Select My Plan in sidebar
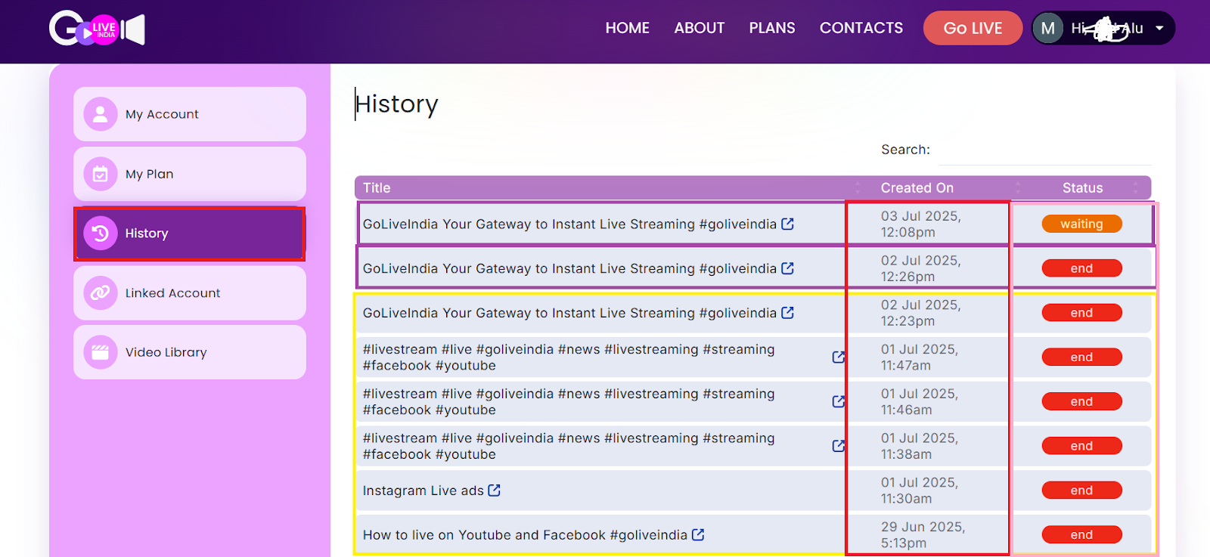This screenshot has width=1210, height=557. point(190,174)
